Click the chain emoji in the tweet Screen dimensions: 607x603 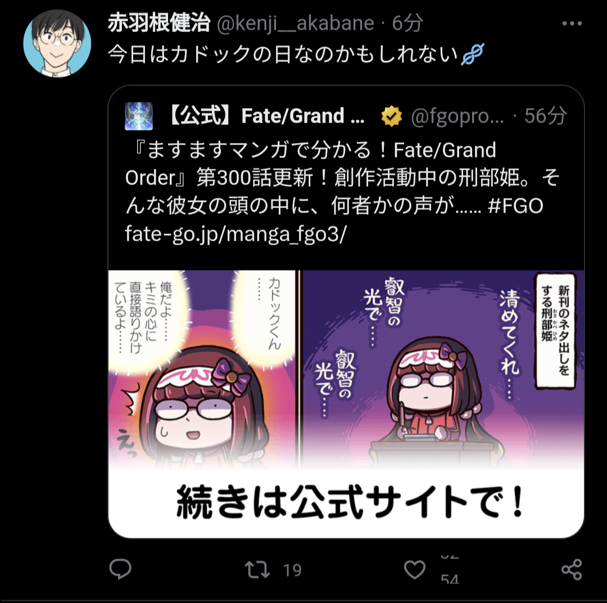coord(473,54)
